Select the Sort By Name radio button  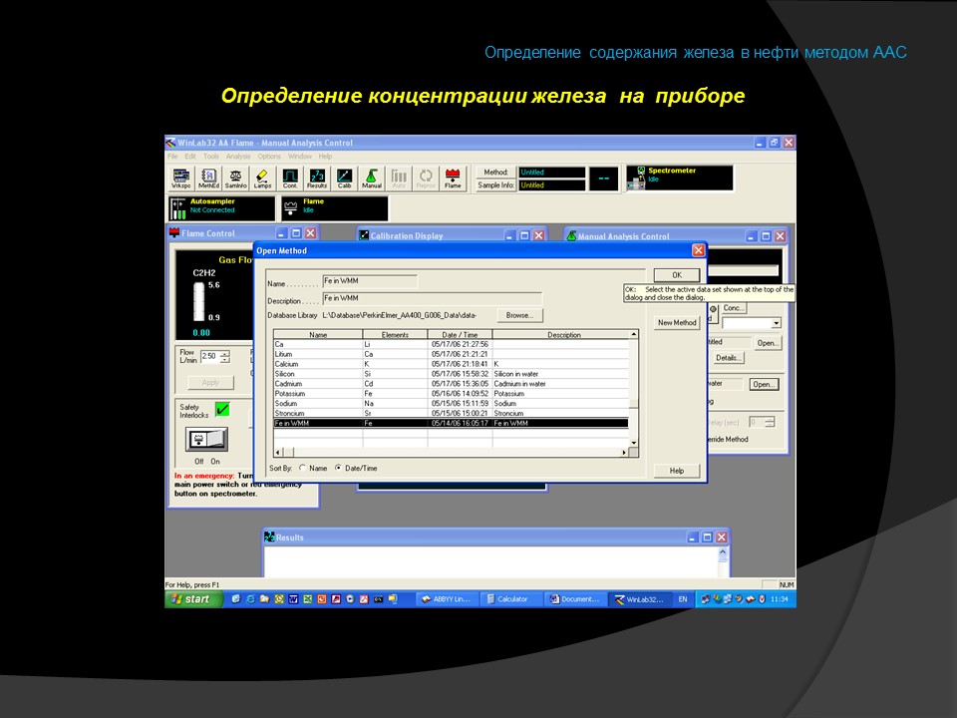tap(303, 468)
